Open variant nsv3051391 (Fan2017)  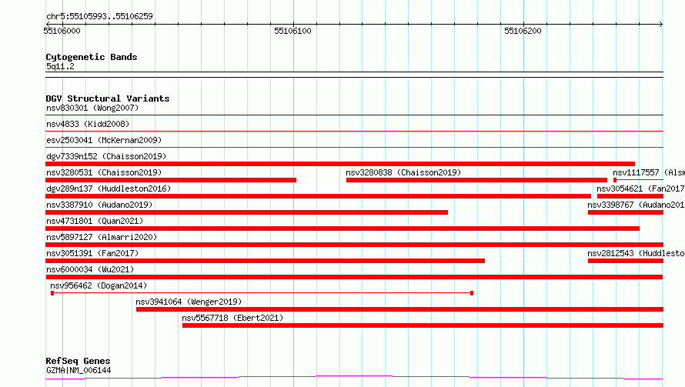point(92,253)
